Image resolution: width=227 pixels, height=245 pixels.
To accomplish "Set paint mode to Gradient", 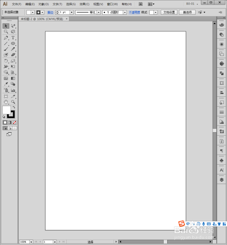I will coord(10,122).
